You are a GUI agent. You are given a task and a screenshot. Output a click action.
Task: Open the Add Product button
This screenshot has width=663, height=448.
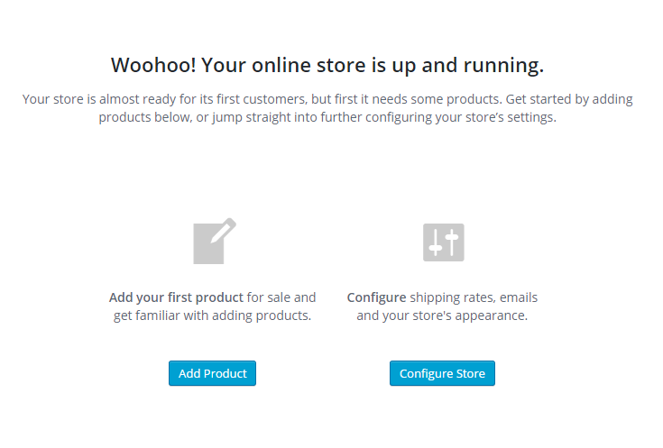212,373
